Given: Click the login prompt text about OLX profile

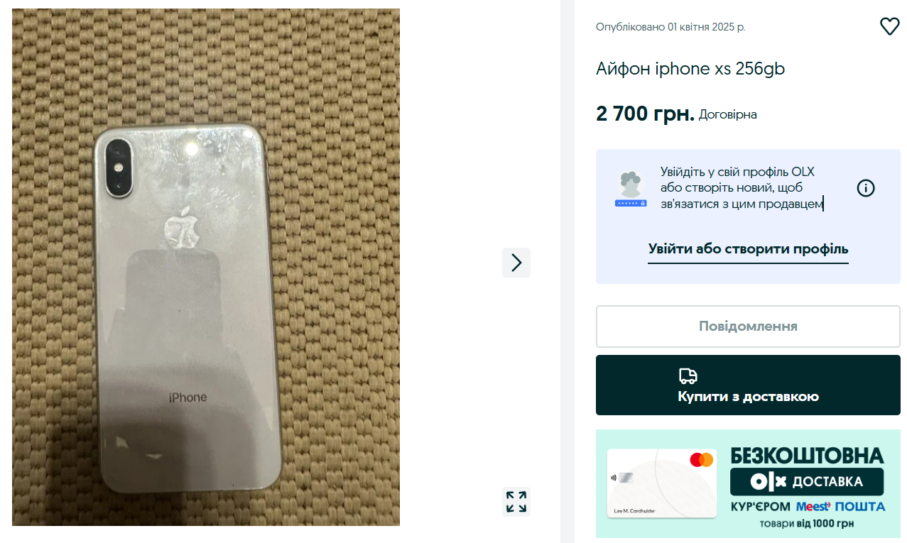Looking at the screenshot, I should [x=742, y=188].
